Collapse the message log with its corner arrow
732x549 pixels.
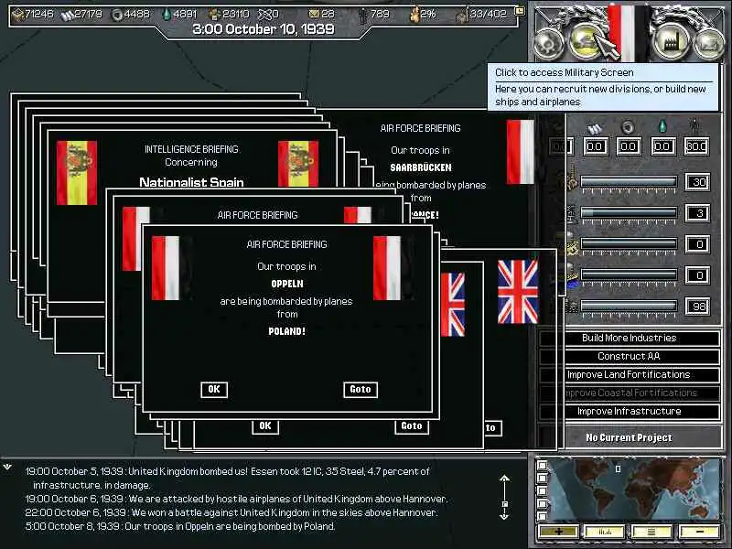[7, 467]
